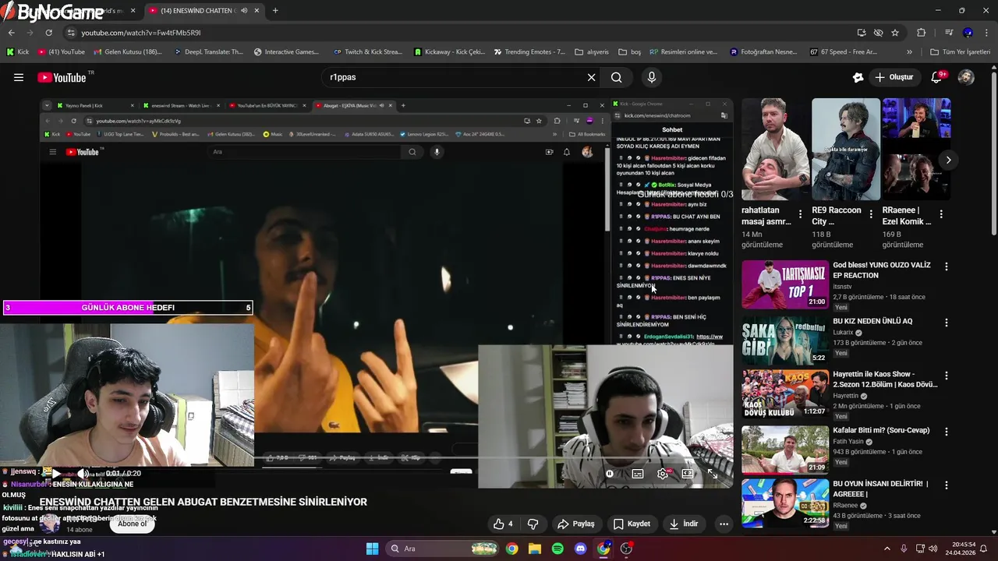
Task: Open the Chrome extensions puzzle icon
Action: tap(922, 33)
